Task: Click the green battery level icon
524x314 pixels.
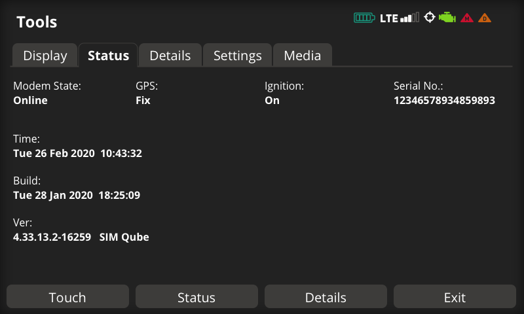Action: tap(364, 18)
